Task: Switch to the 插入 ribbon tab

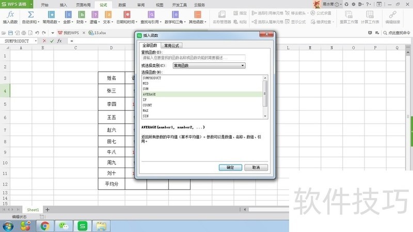Action: tap(63, 5)
